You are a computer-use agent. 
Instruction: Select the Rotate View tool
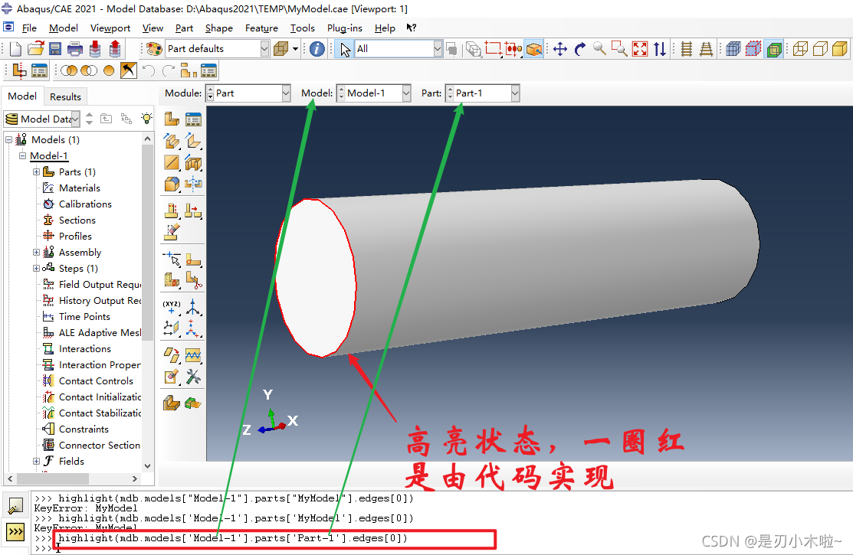click(x=580, y=49)
